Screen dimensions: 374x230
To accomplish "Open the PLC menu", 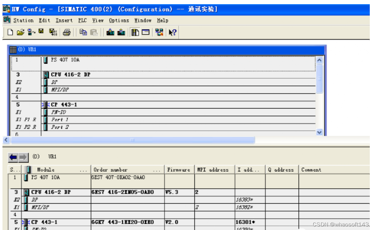I will pos(82,20).
